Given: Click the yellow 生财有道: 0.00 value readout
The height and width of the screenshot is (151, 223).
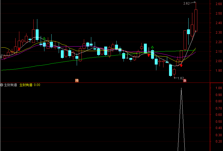Looking at the screenshot, I should point(30,85).
